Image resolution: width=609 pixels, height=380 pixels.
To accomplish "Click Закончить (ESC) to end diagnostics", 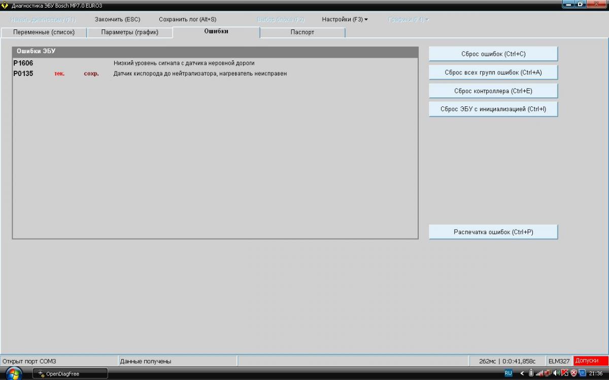I will point(117,19).
